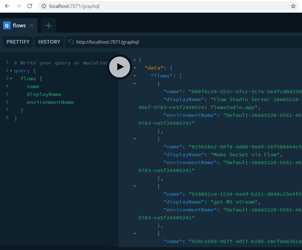The height and width of the screenshot is (250, 302).
Task: Open the HISTORY panel
Action: (x=49, y=42)
